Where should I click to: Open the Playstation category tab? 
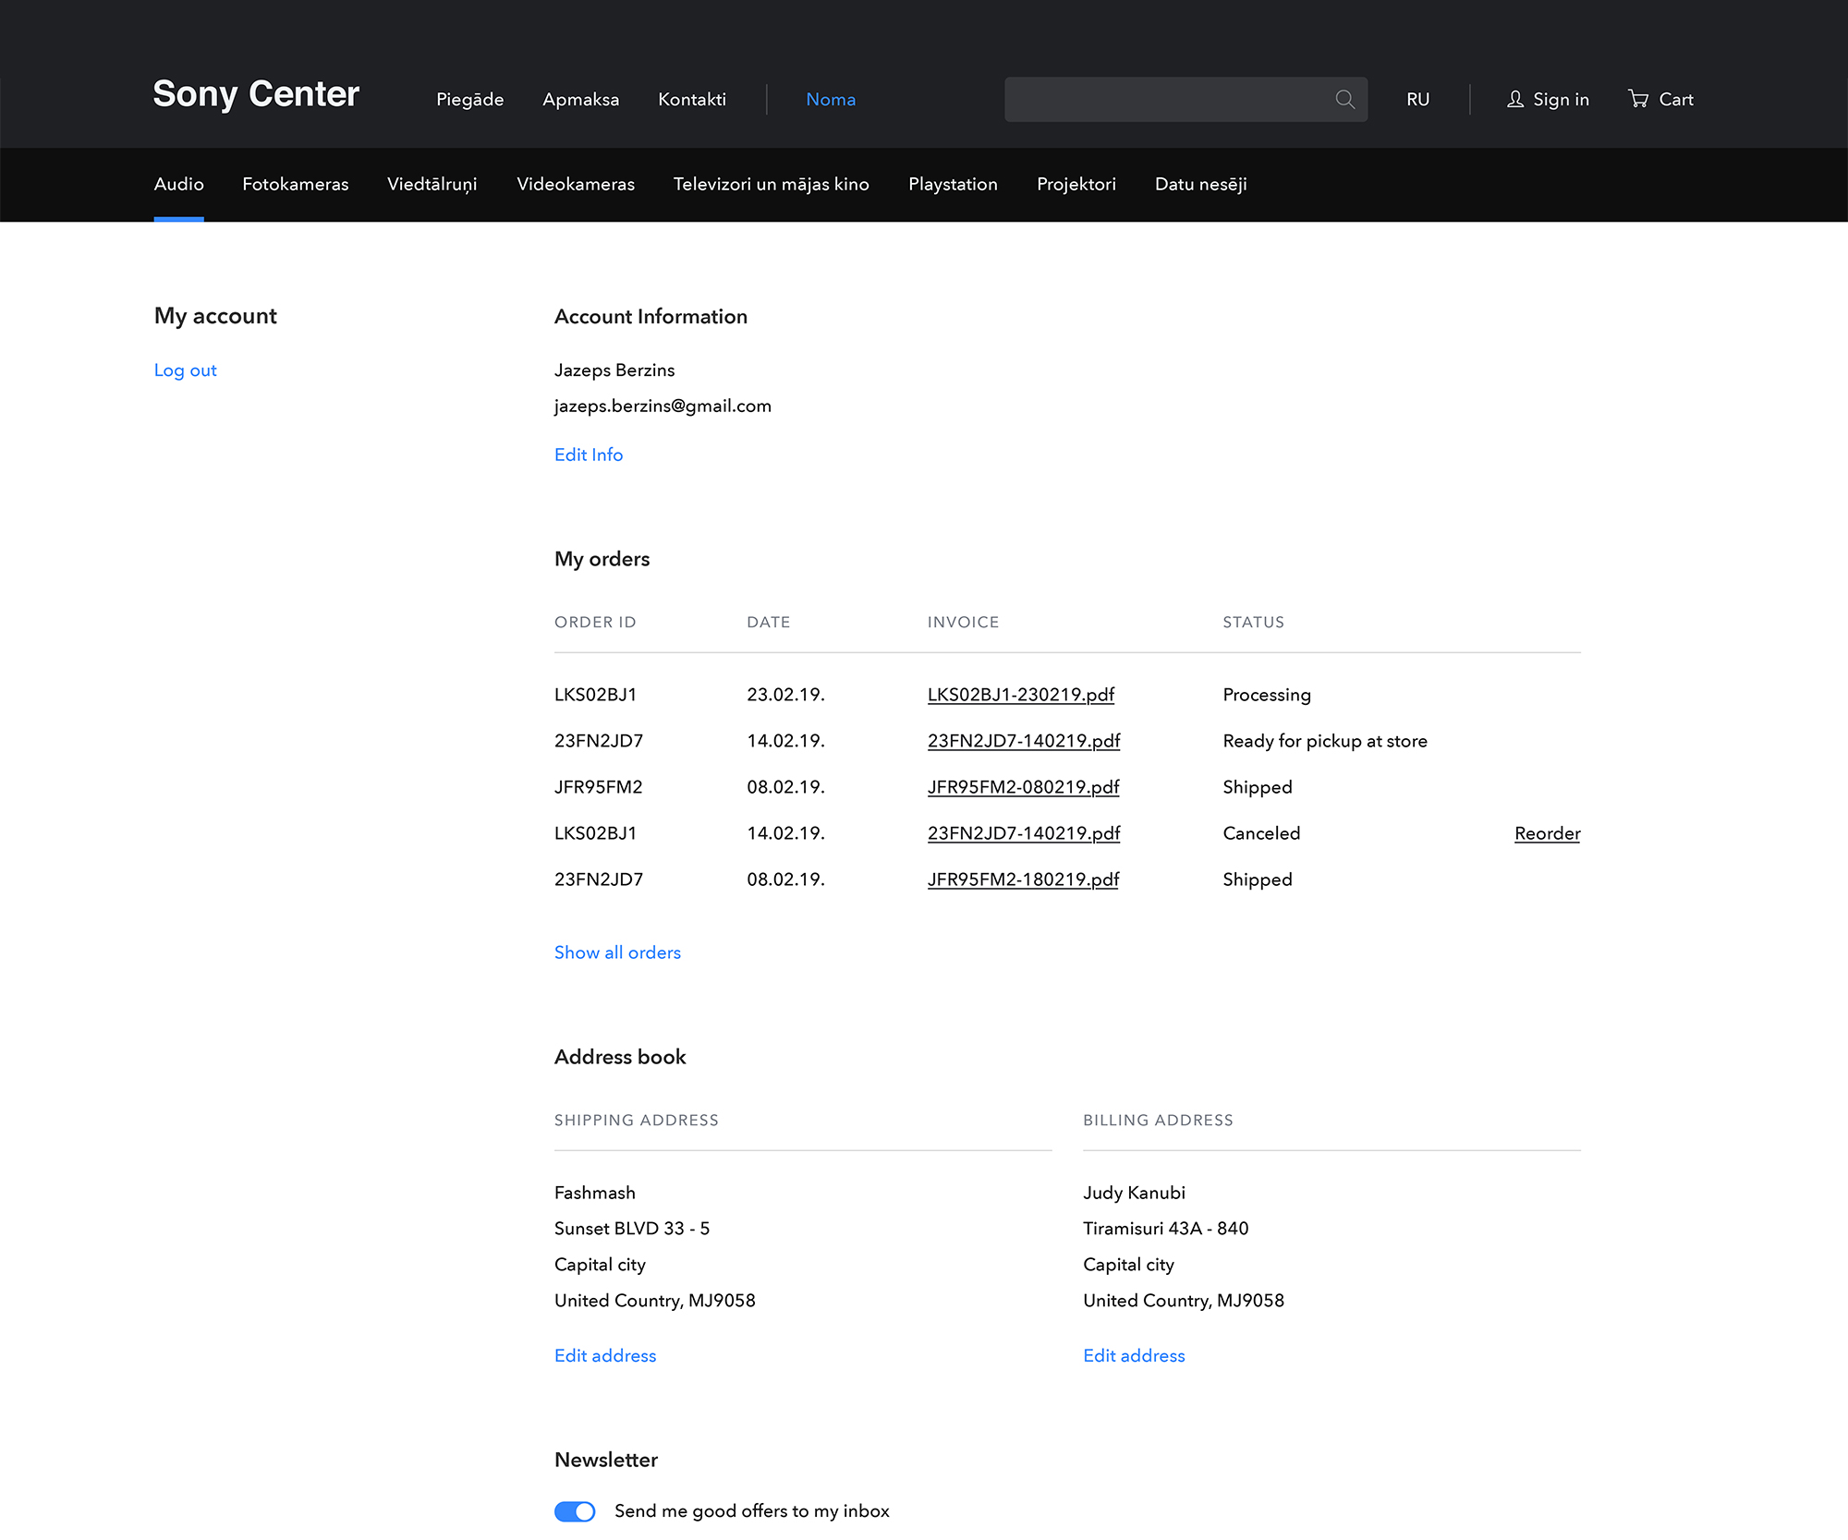pos(954,184)
